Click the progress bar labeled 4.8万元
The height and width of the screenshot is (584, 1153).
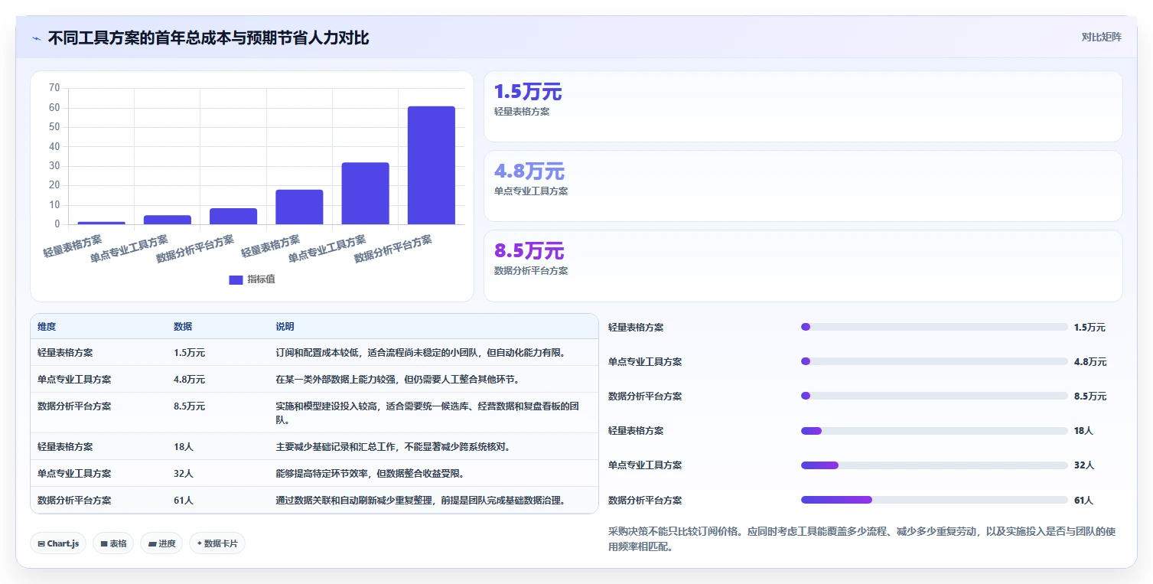(x=934, y=361)
